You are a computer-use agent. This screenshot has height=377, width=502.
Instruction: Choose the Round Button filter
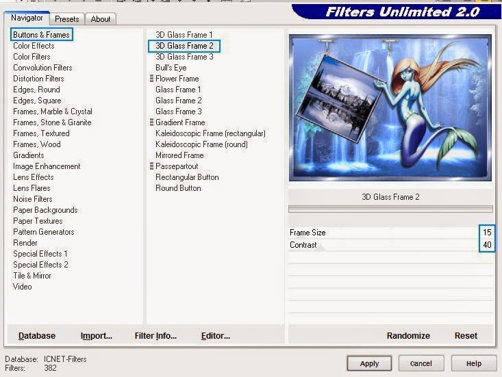(x=178, y=188)
